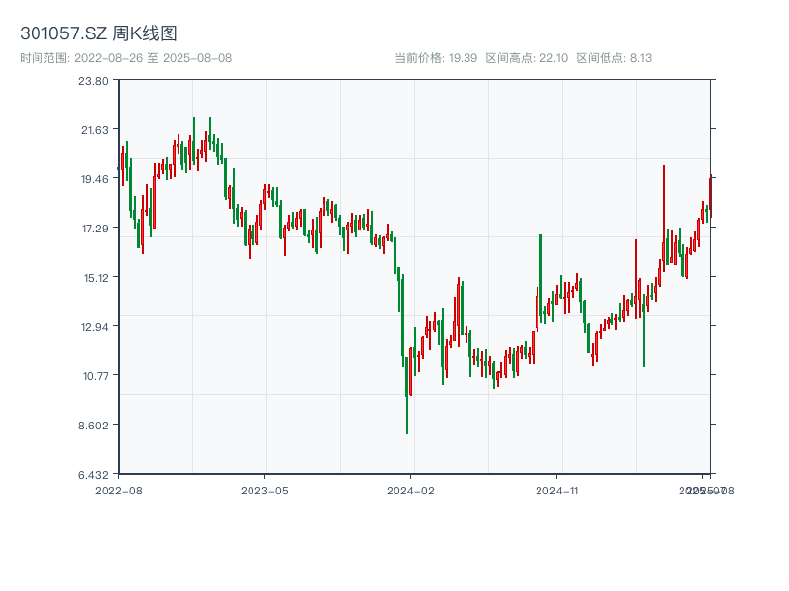Select the 时间范围 date range text
Viewport: 789px width, 591px height.
[x=126, y=58]
